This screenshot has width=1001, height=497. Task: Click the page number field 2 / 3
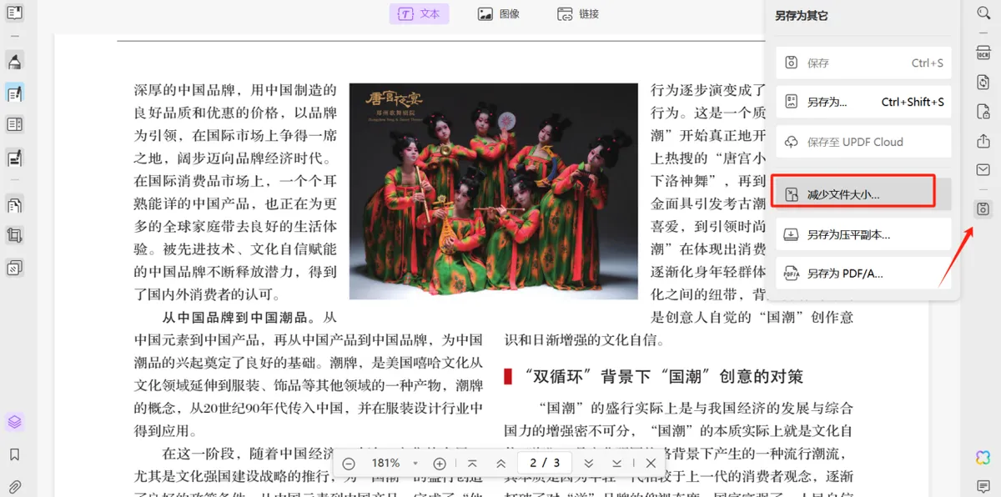[x=545, y=462]
